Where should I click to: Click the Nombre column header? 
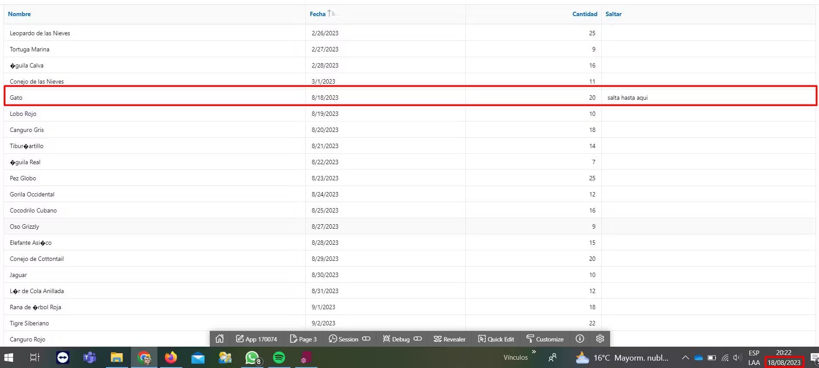click(x=19, y=14)
